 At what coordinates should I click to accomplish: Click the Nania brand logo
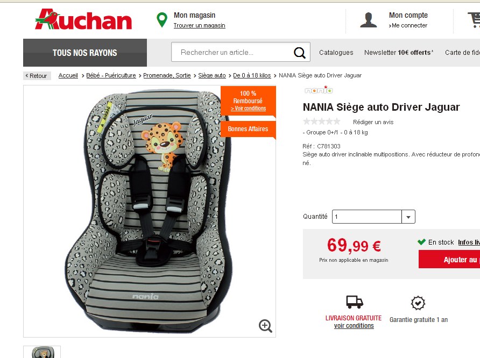click(x=319, y=90)
